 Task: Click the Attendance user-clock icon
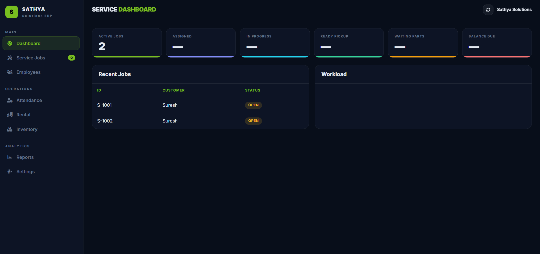[x=10, y=100]
